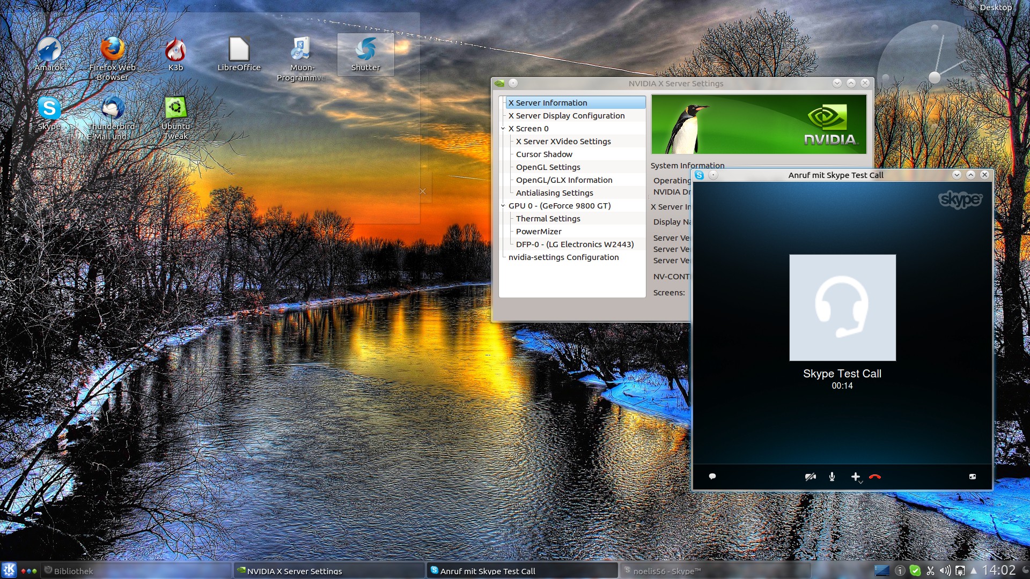
Task: Open the Skype chat bubble icon
Action: [712, 476]
